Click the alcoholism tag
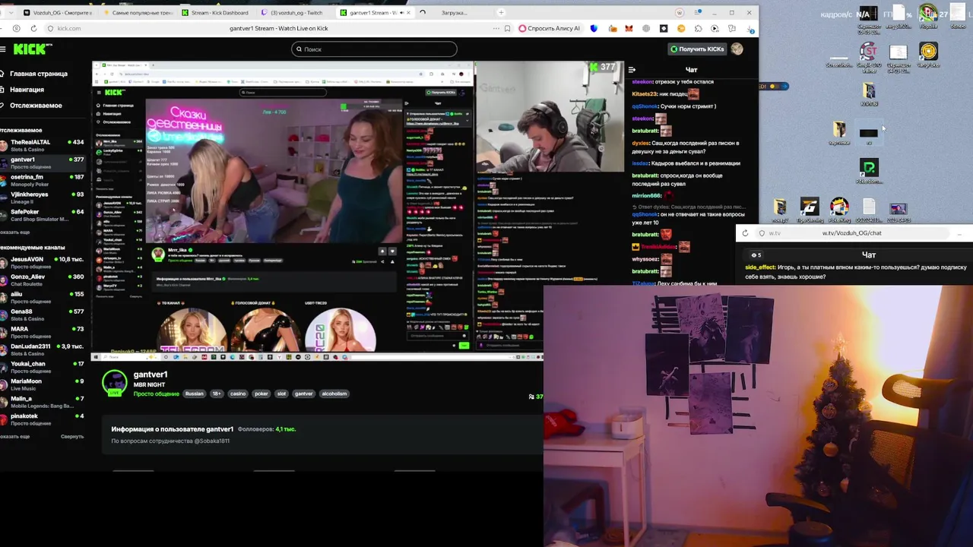 pyautogui.click(x=334, y=394)
